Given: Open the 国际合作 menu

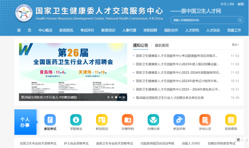Looking at the screenshot, I should [171, 30].
